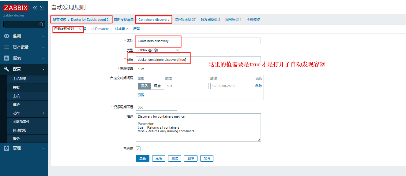406x176 pixels.
Task: Expand the 资产记录 menu chevron
Action: tap(43, 47)
